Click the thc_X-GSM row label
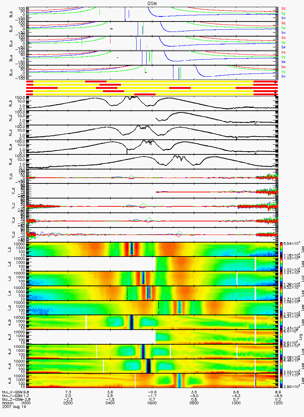Image resolution: width=304 pixels, height=417 pixels. coord(12,392)
